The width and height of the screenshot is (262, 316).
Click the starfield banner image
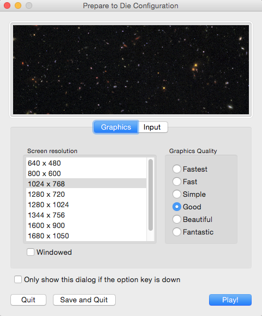coord(131,69)
